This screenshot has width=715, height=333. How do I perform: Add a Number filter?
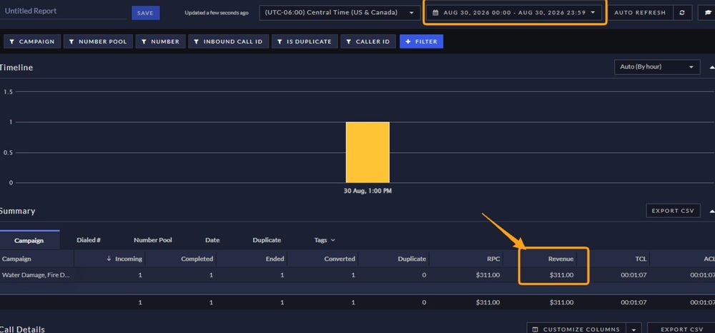coord(160,41)
